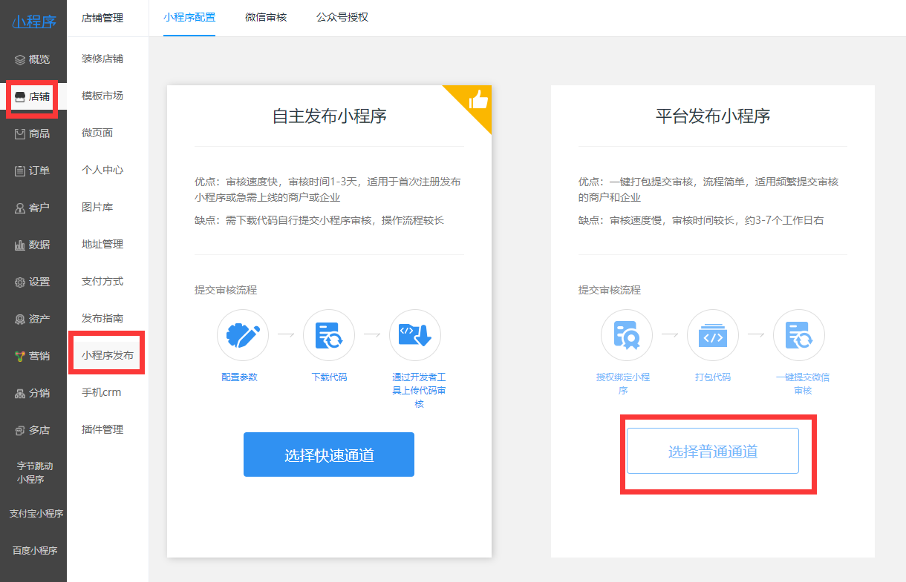
Task: Click the 配置参数 workflow step icon
Action: coord(242,335)
